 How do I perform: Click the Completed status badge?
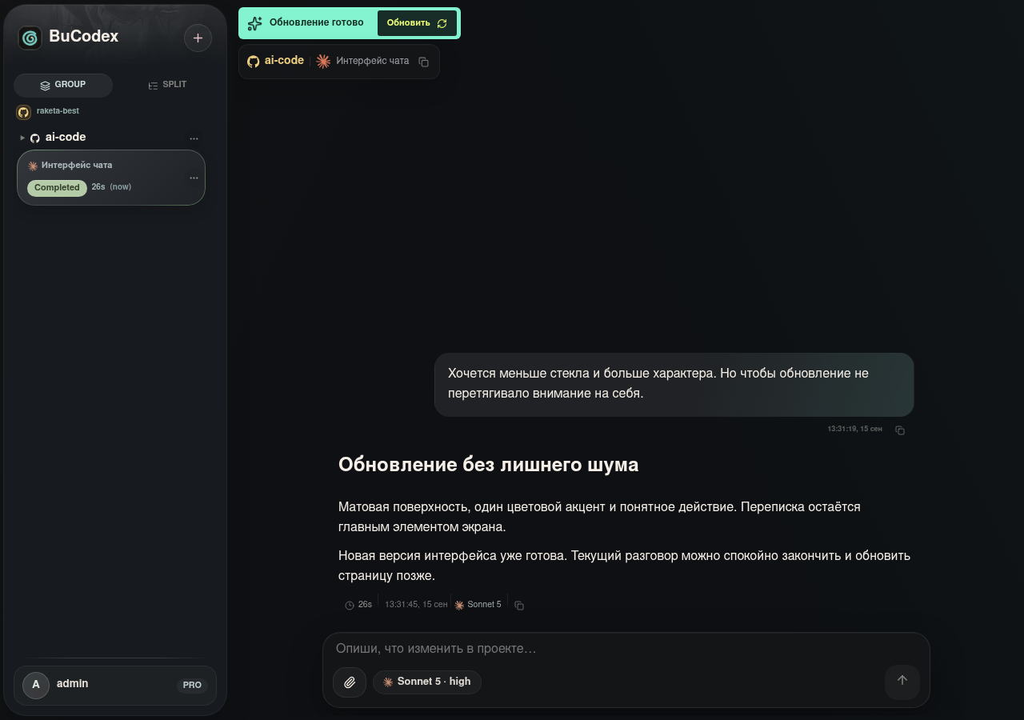click(57, 188)
